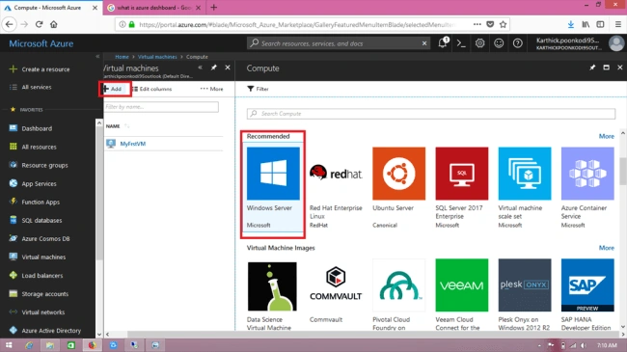Click the feedback smiley icon
627x352 pixels.
point(499,43)
